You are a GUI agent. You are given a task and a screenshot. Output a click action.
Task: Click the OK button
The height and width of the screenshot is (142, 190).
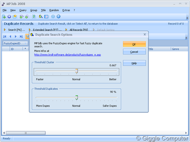tap(134, 44)
